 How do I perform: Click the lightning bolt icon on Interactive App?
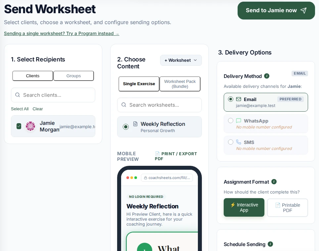point(233,205)
